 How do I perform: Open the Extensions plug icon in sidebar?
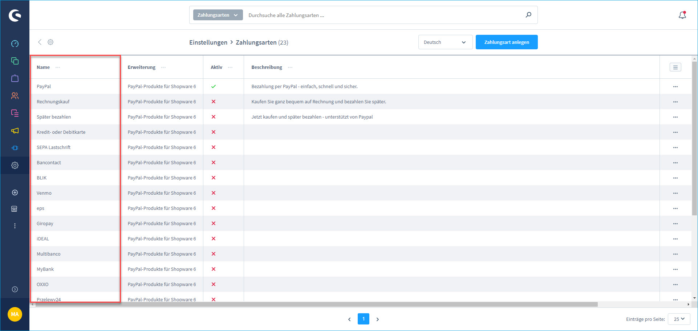(15, 148)
